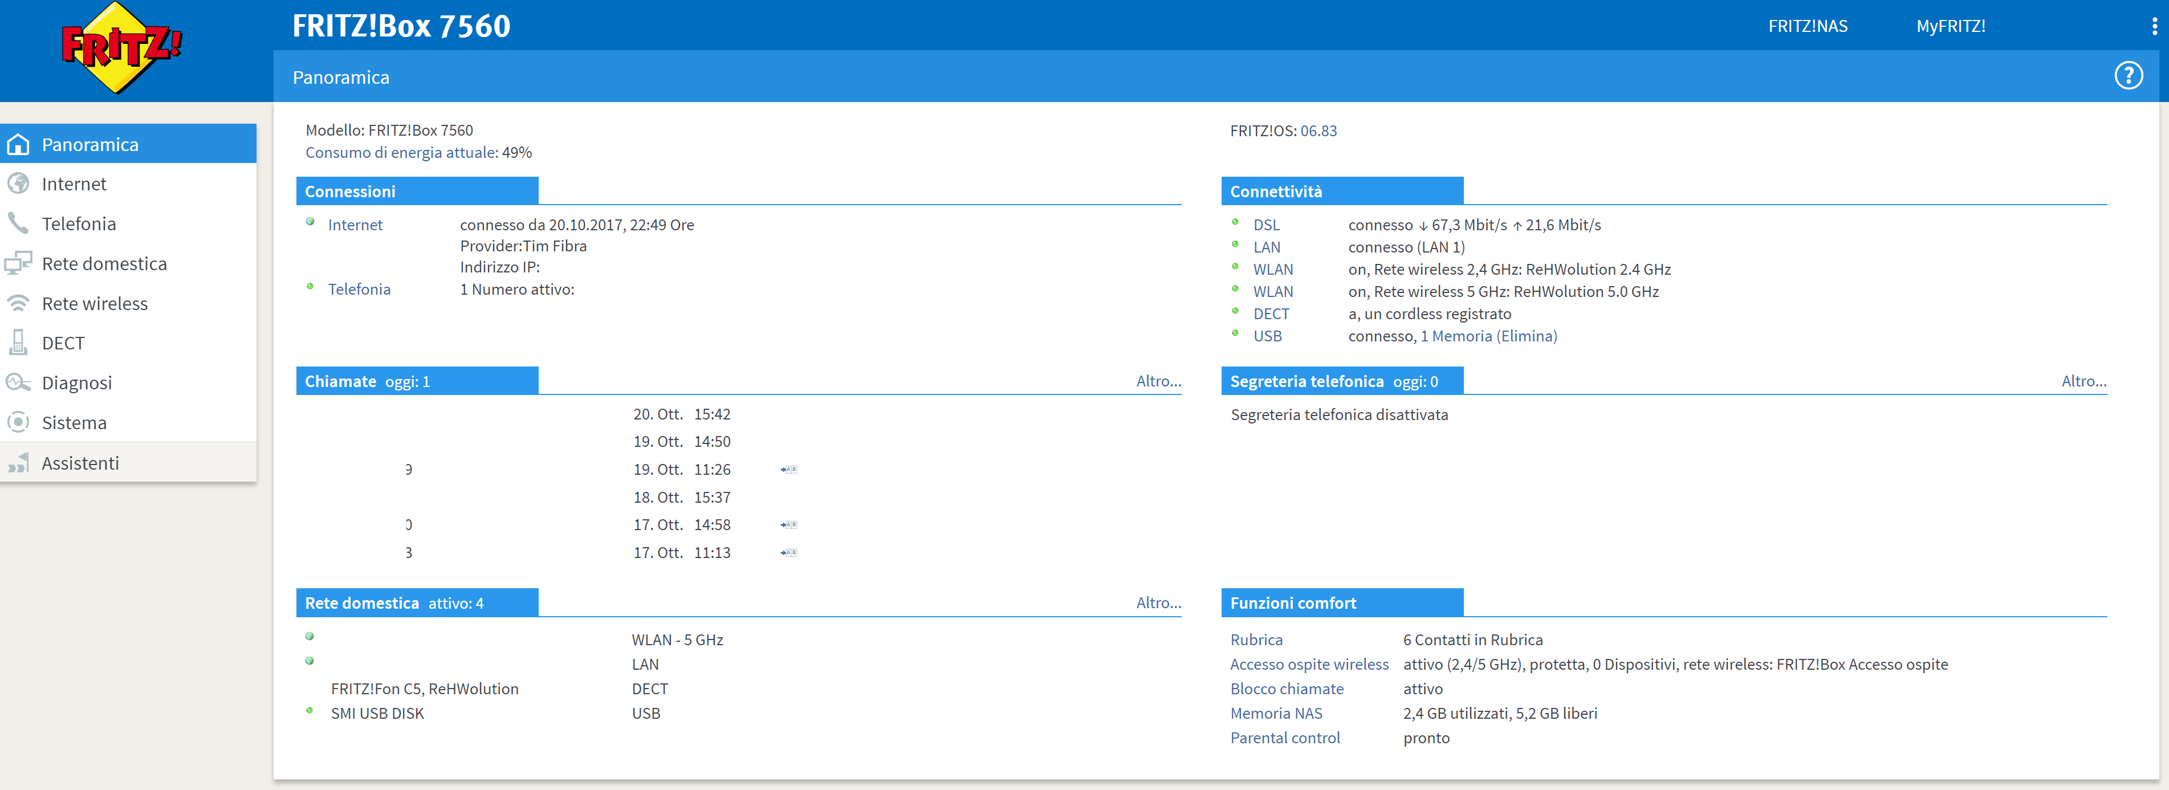Add 19. Ott. 11:26 caller to phonebook

[788, 470]
